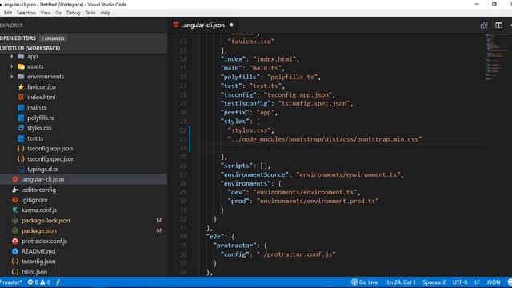Click the bootstrap.min.css path string

[x=325, y=139]
